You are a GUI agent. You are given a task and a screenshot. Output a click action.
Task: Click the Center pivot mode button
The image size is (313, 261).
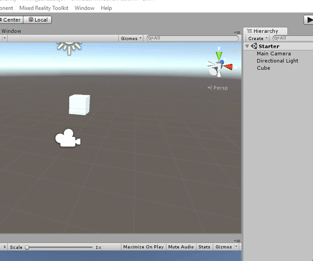tap(11, 20)
